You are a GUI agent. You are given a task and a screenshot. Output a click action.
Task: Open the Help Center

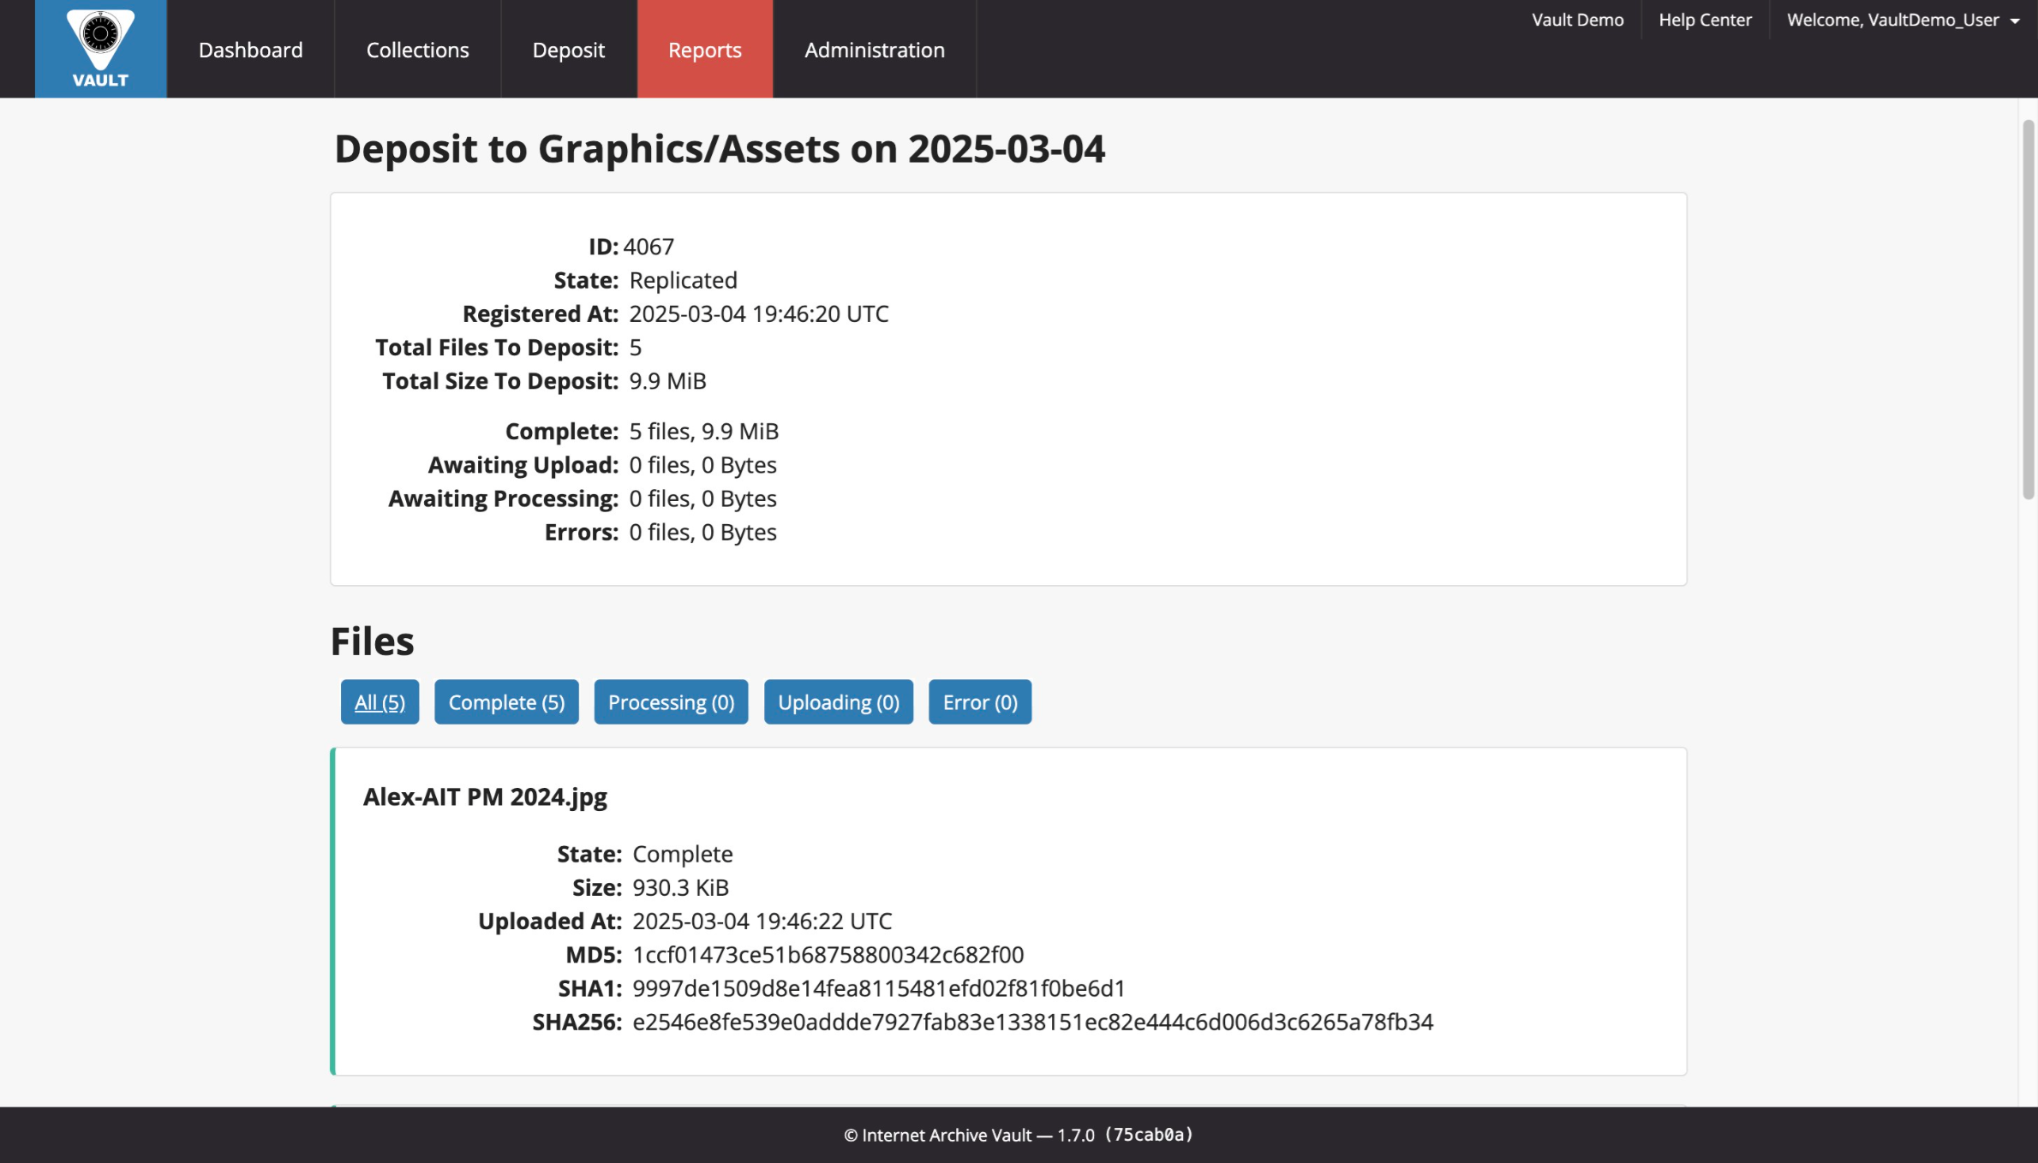[1704, 20]
